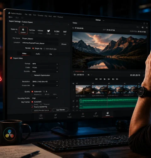The height and width of the screenshot is (158, 151).
Task: Click the Restrict to bitrate value field
Action: click(47, 94)
